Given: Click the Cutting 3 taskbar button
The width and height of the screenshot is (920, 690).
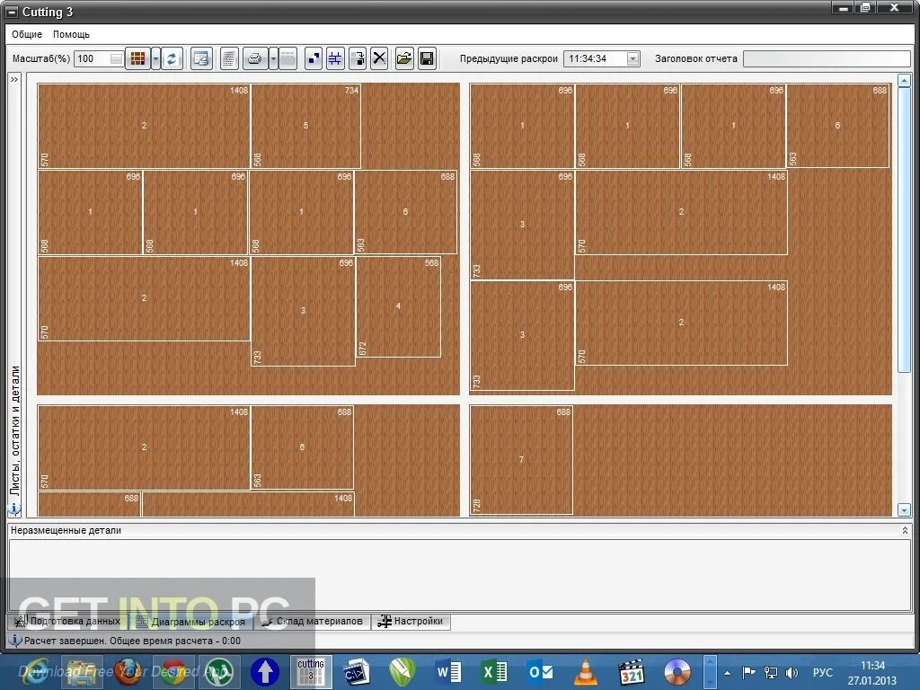Looking at the screenshot, I should tap(311, 671).
